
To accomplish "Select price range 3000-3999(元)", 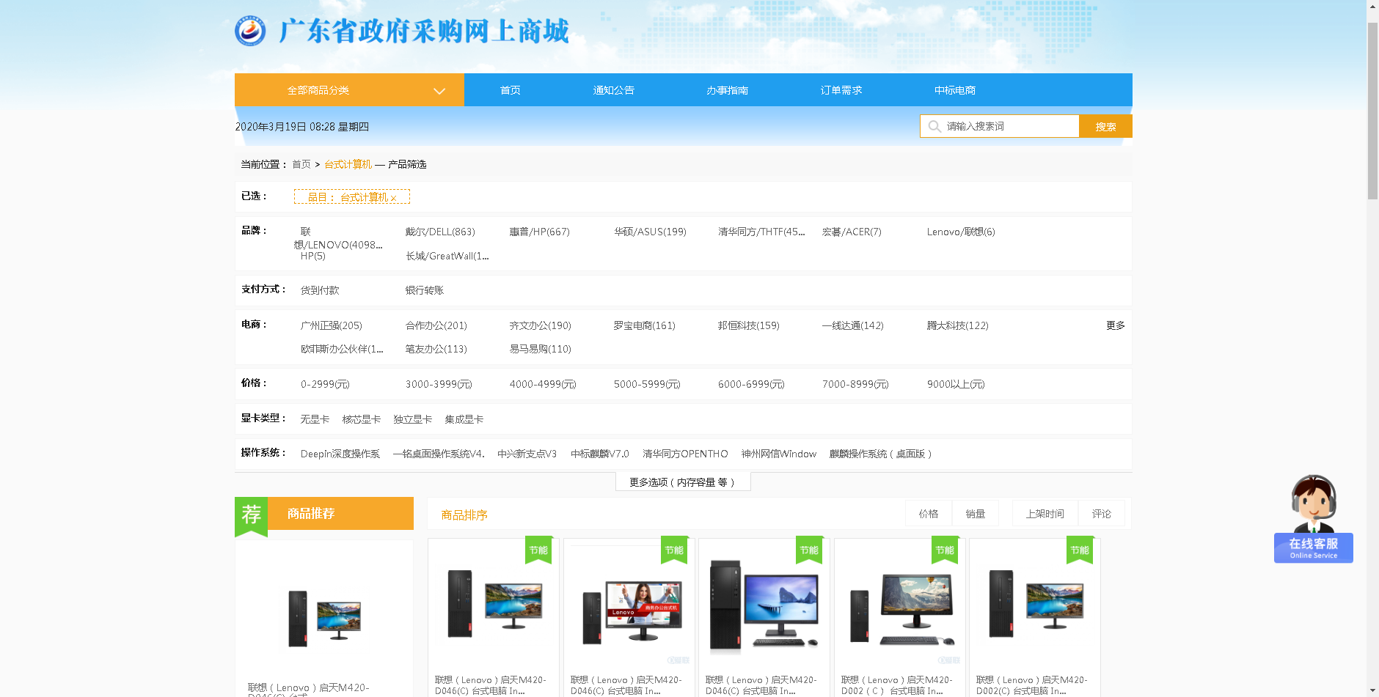I will (x=439, y=384).
